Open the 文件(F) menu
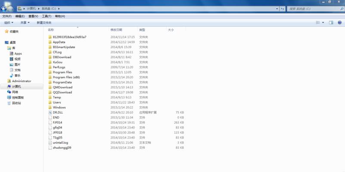The height and width of the screenshot is (172, 345). pos(7,16)
